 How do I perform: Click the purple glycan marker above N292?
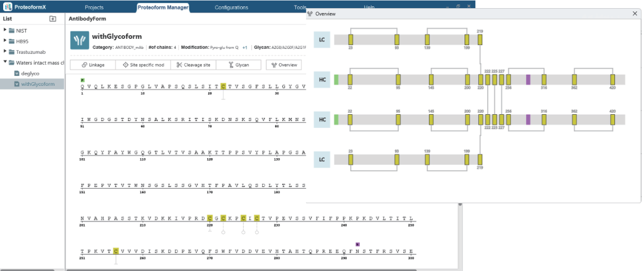tap(357, 244)
